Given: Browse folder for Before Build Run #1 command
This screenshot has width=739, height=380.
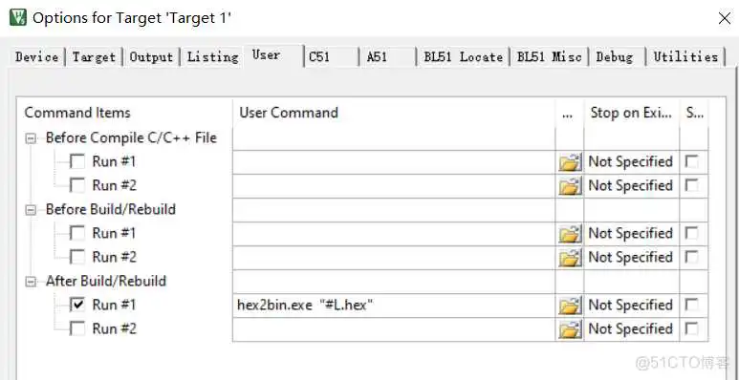Looking at the screenshot, I should 570,234.
